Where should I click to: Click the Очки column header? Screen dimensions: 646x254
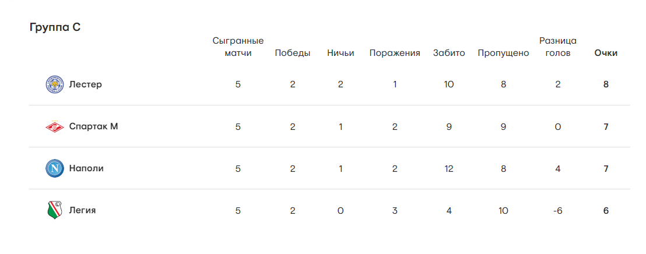click(x=606, y=53)
